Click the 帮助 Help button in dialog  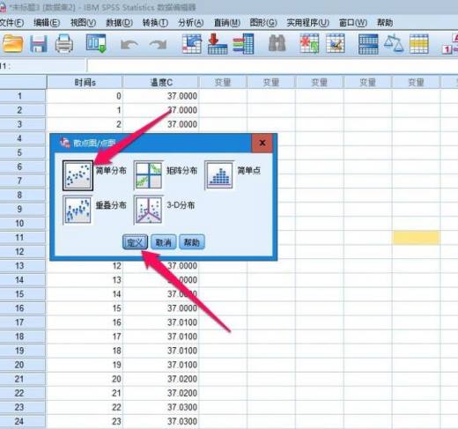(192, 242)
